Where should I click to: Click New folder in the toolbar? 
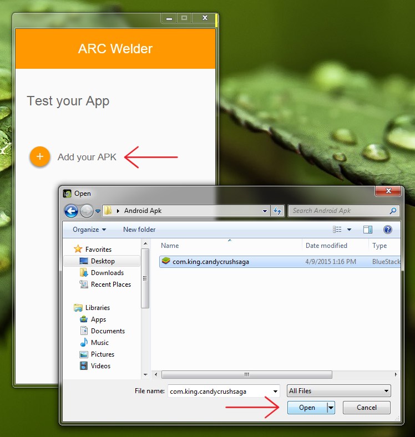click(139, 230)
